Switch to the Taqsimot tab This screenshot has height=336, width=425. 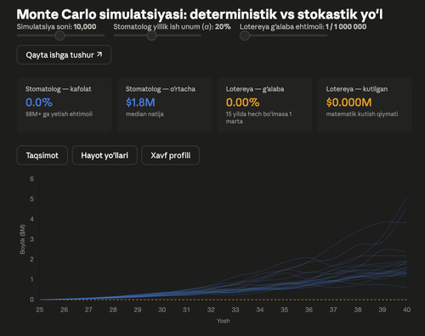click(42, 155)
